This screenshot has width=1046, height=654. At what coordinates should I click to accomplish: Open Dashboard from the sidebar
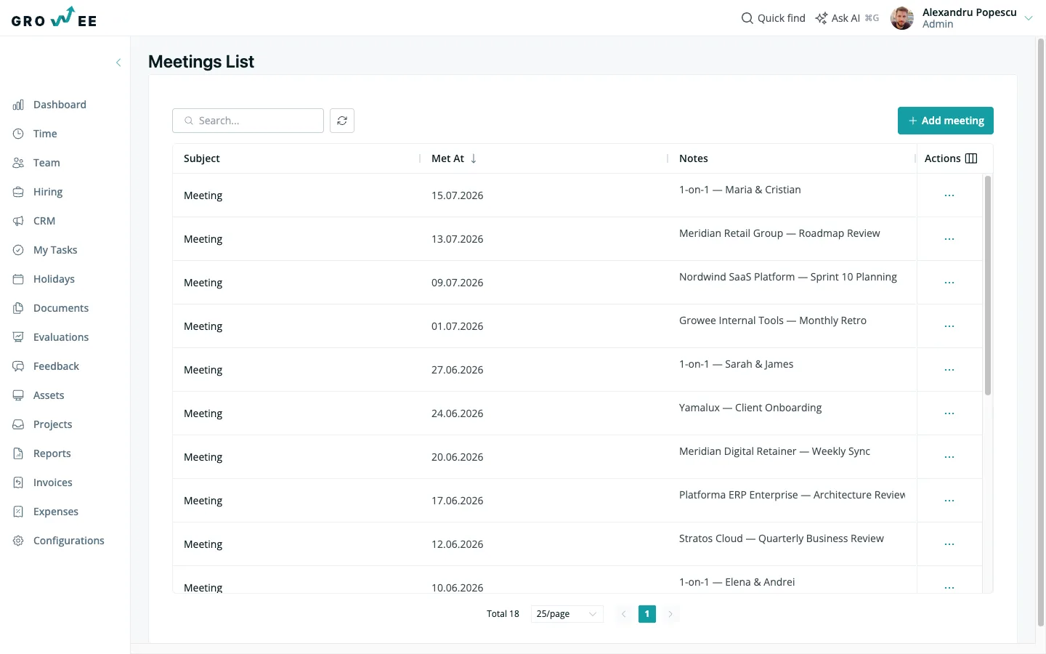[x=60, y=105]
